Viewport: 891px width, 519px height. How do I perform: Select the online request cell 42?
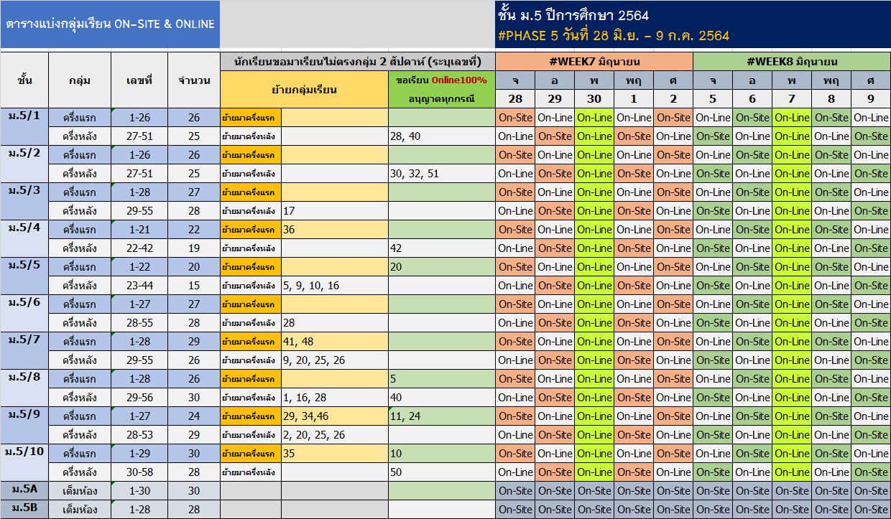442,248
